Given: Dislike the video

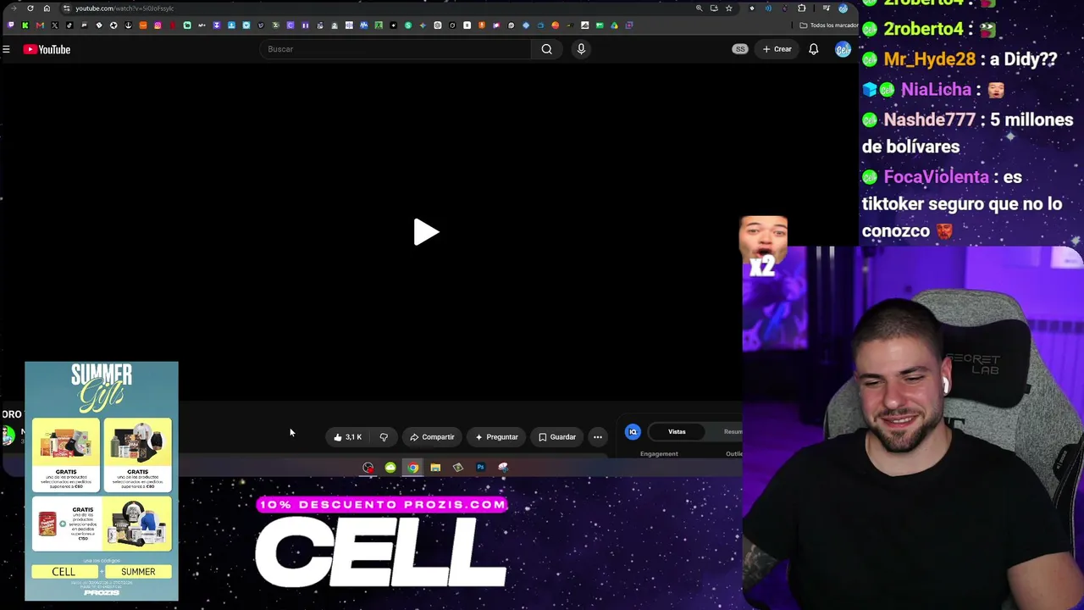Looking at the screenshot, I should pyautogui.click(x=384, y=437).
